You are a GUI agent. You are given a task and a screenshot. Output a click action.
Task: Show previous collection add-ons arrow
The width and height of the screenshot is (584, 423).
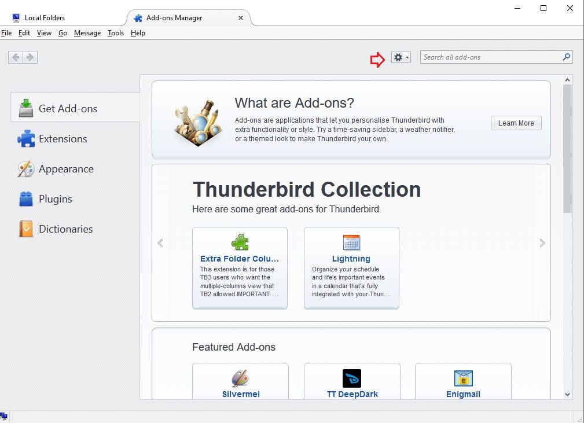point(160,243)
